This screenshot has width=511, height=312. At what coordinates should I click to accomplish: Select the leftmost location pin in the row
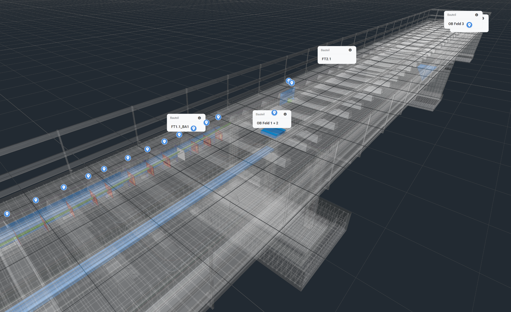pyautogui.click(x=7, y=214)
